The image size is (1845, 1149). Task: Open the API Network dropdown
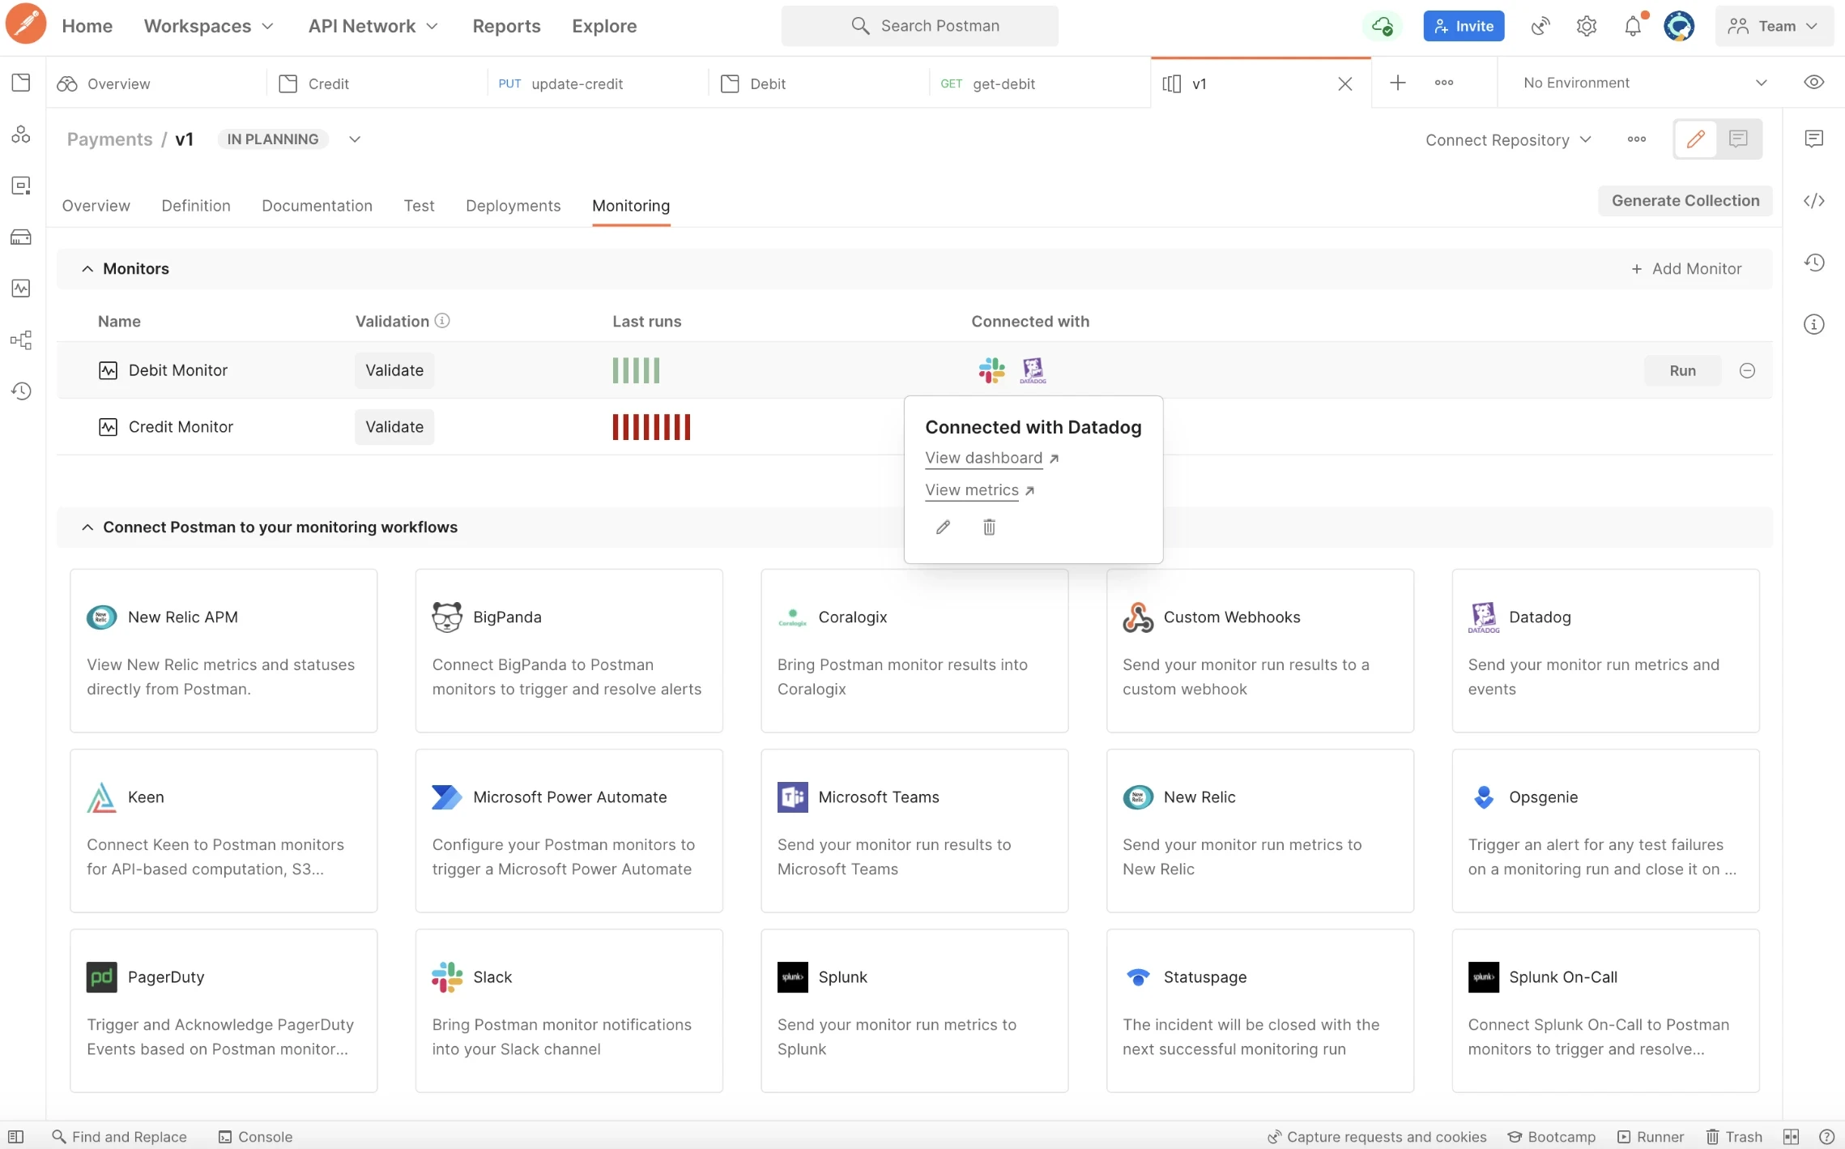pos(373,26)
